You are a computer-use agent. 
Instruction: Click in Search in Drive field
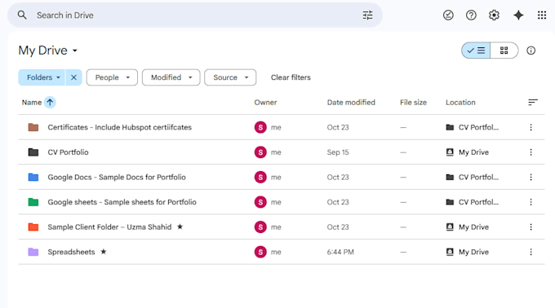point(195,15)
